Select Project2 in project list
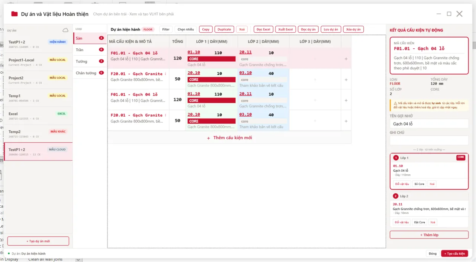Viewport: 476px width, 262px height. pos(38,80)
